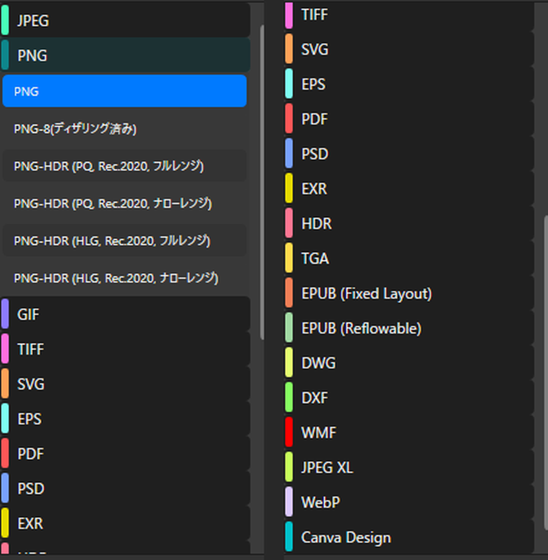The width and height of the screenshot is (548, 560).
Task: Select SVG in the list with Canva Design
Action: 409,49
